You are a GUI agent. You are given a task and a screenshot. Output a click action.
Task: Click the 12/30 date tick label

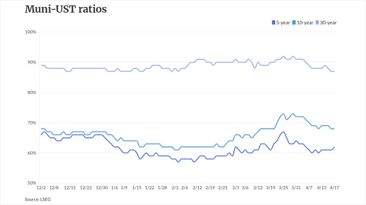[x=102, y=188]
